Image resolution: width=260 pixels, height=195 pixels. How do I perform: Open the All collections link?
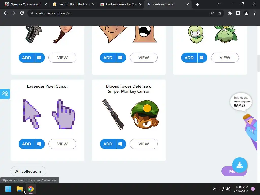[28, 171]
